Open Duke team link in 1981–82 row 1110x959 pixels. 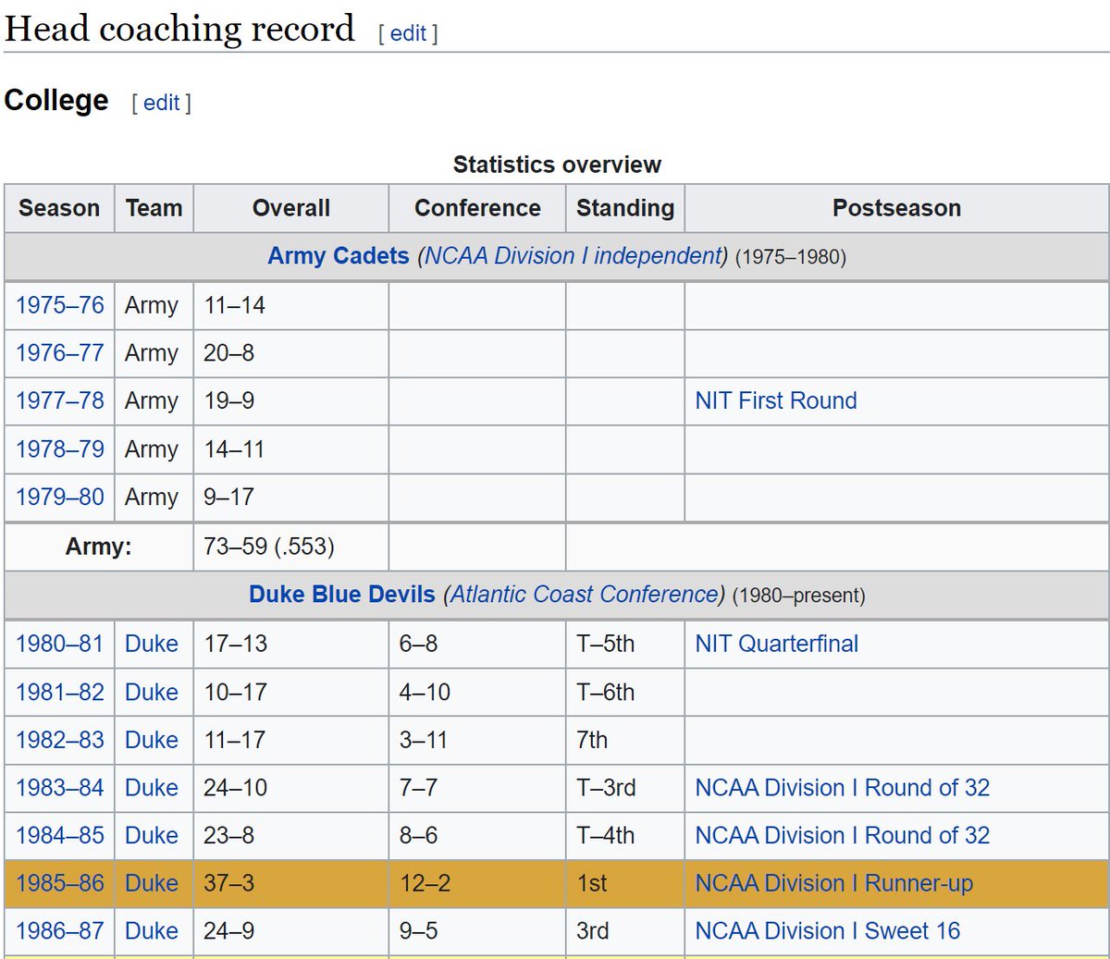coord(152,692)
